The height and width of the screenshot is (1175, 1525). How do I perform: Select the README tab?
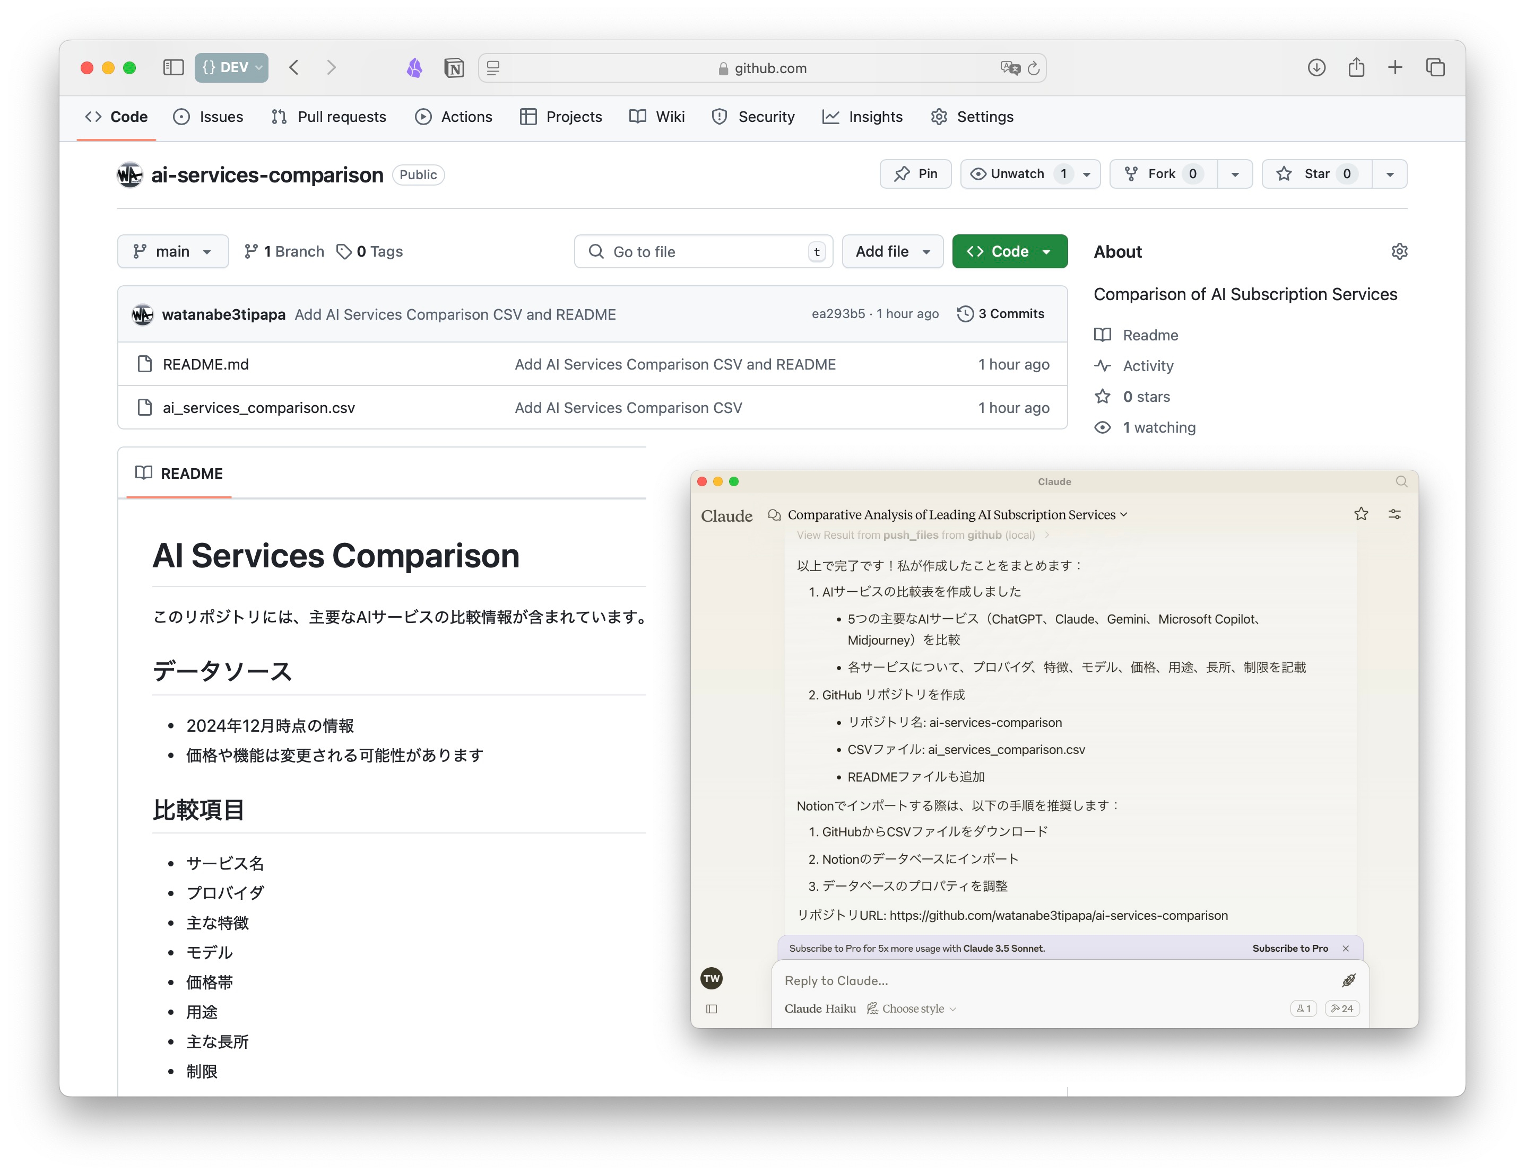click(x=179, y=474)
